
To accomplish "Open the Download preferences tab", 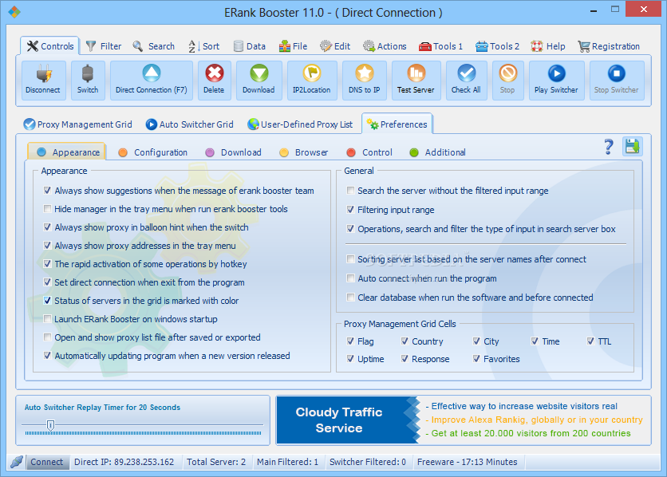I will tap(233, 152).
